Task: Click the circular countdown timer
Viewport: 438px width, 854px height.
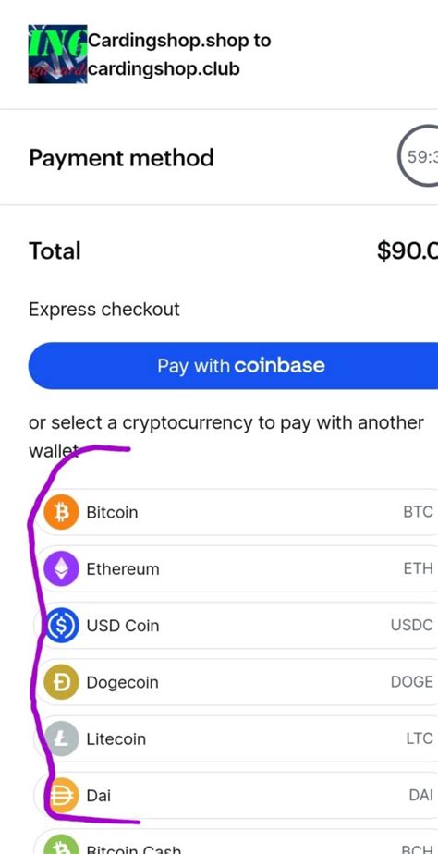Action: point(419,157)
